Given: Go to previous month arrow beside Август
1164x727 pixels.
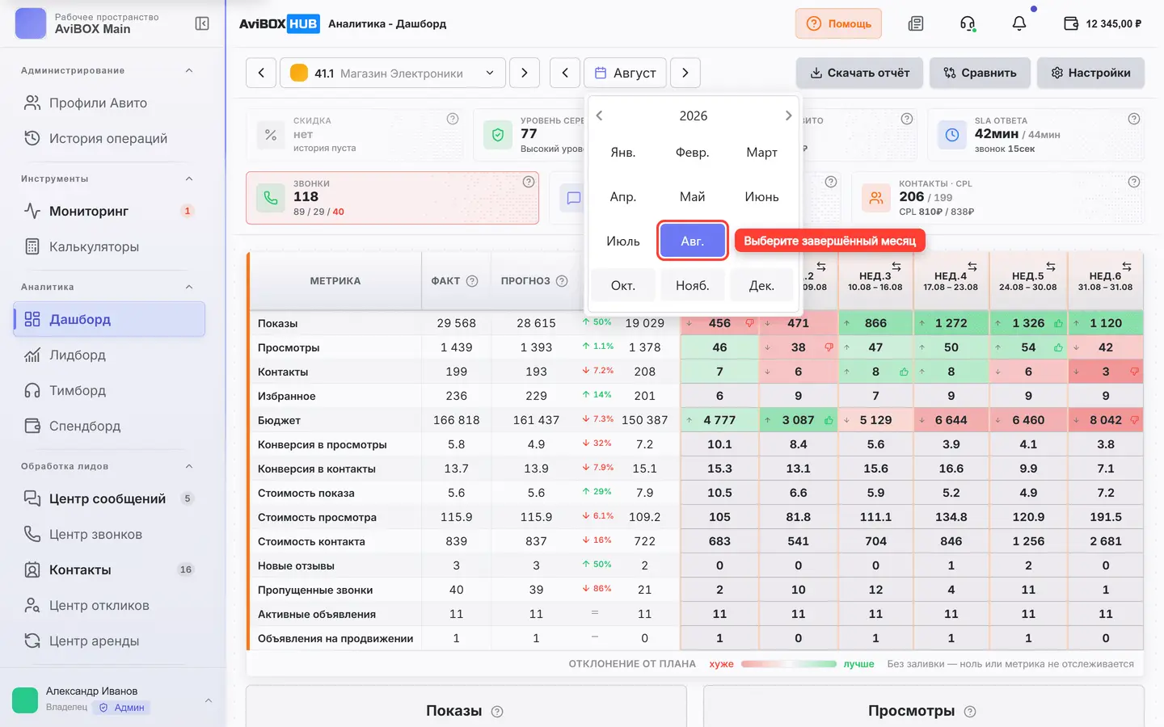Looking at the screenshot, I should click(x=565, y=73).
